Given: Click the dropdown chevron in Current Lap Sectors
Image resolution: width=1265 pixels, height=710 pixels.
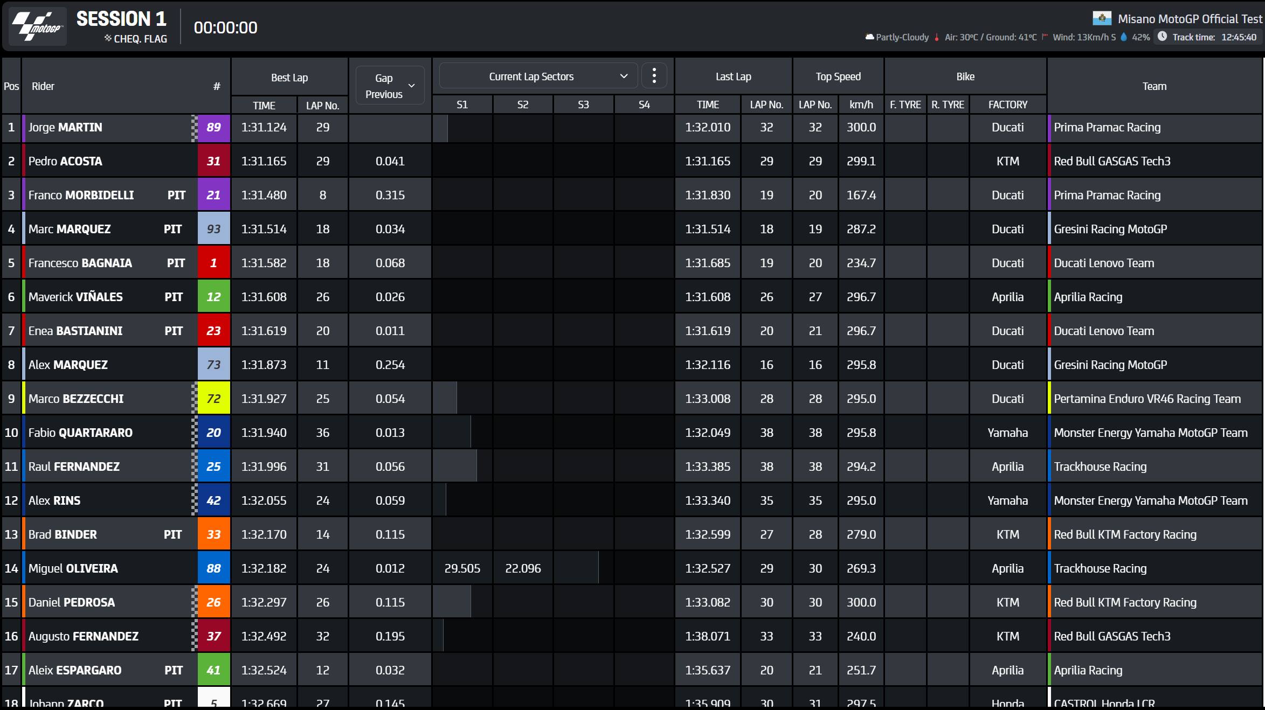Looking at the screenshot, I should tap(624, 76).
